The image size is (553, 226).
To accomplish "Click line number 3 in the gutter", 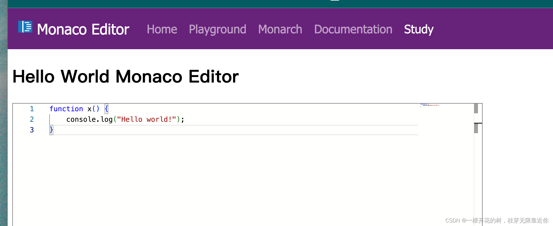I will 32,130.
